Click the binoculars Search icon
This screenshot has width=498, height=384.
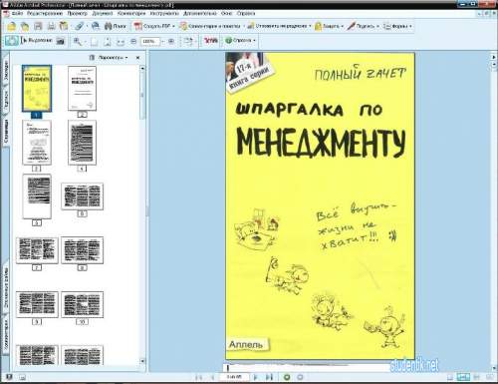(x=115, y=26)
